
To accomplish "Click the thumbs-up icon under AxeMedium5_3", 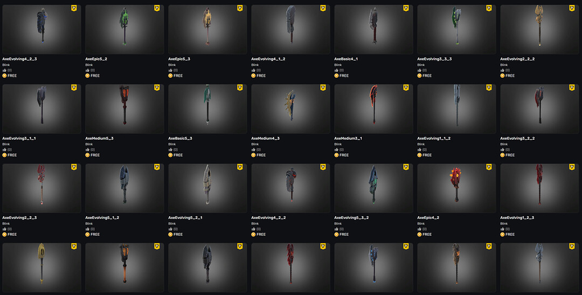I will tap(87, 150).
